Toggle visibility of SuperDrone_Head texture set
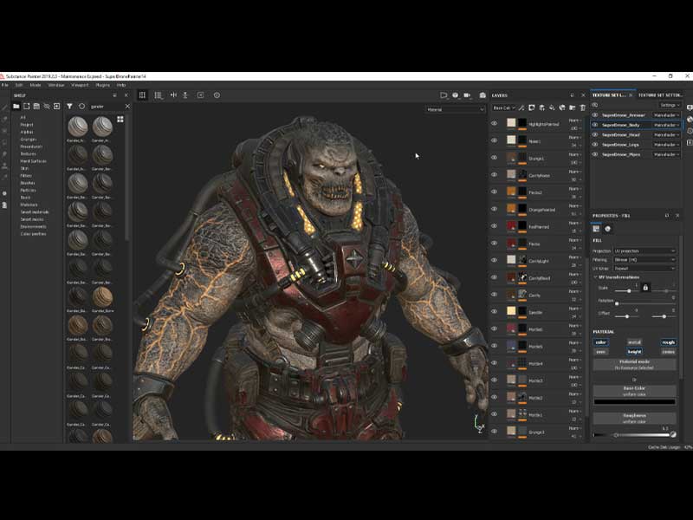693x520 pixels. (x=595, y=134)
